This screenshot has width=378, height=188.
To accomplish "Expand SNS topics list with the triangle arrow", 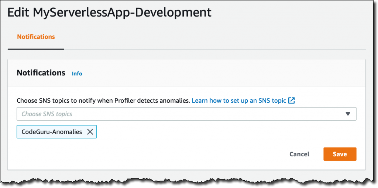I will pos(348,114).
